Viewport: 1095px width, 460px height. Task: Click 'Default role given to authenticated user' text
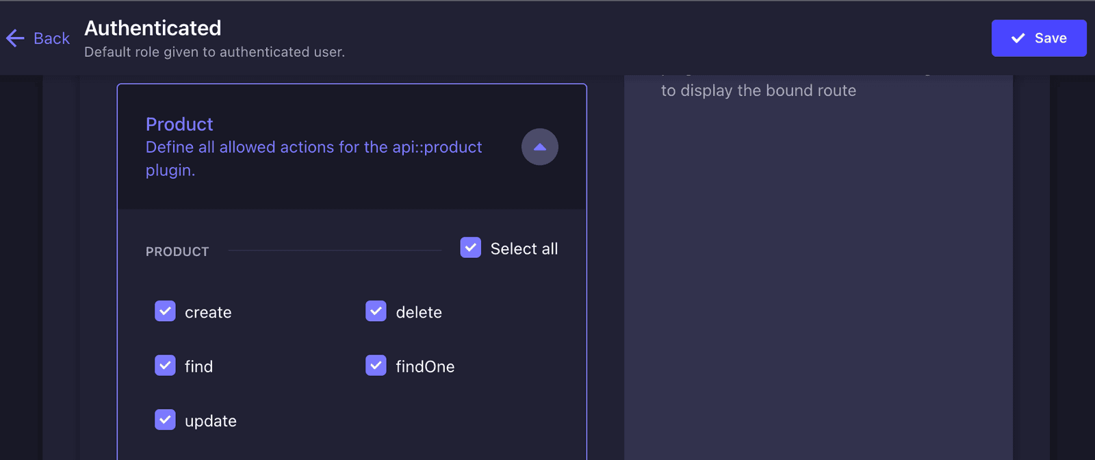pos(214,52)
